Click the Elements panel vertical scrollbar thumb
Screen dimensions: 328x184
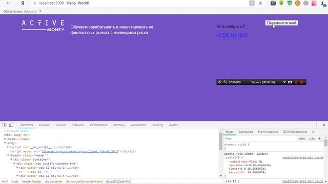click(x=220, y=141)
